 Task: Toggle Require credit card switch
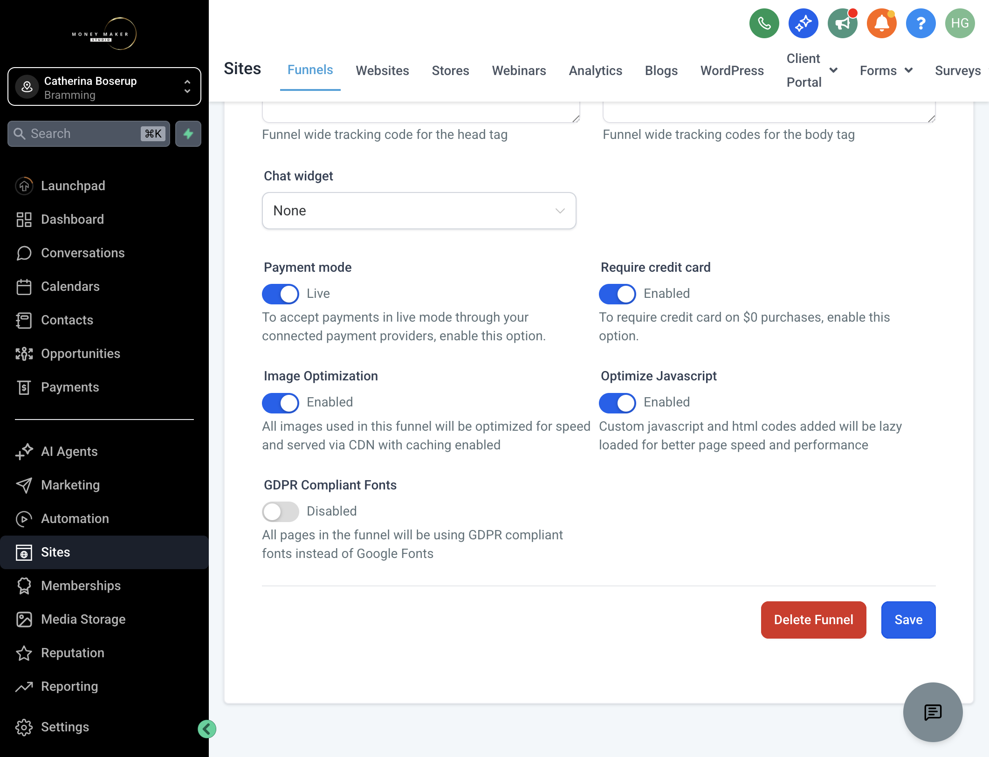(618, 294)
